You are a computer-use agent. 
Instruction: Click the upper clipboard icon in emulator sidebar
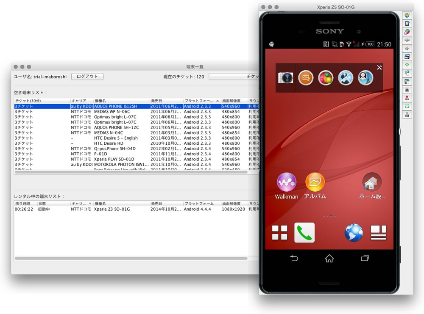pos(407,73)
